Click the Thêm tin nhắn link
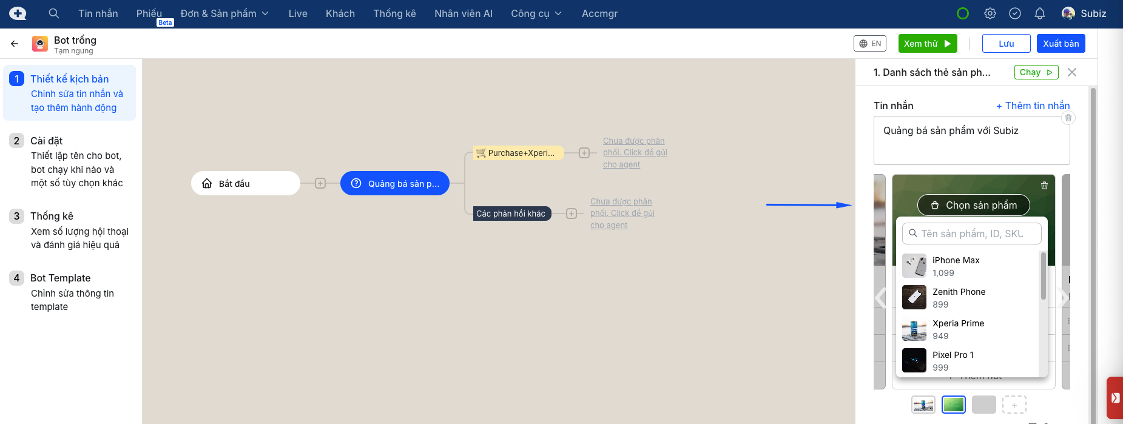1123x424 pixels. point(1033,106)
